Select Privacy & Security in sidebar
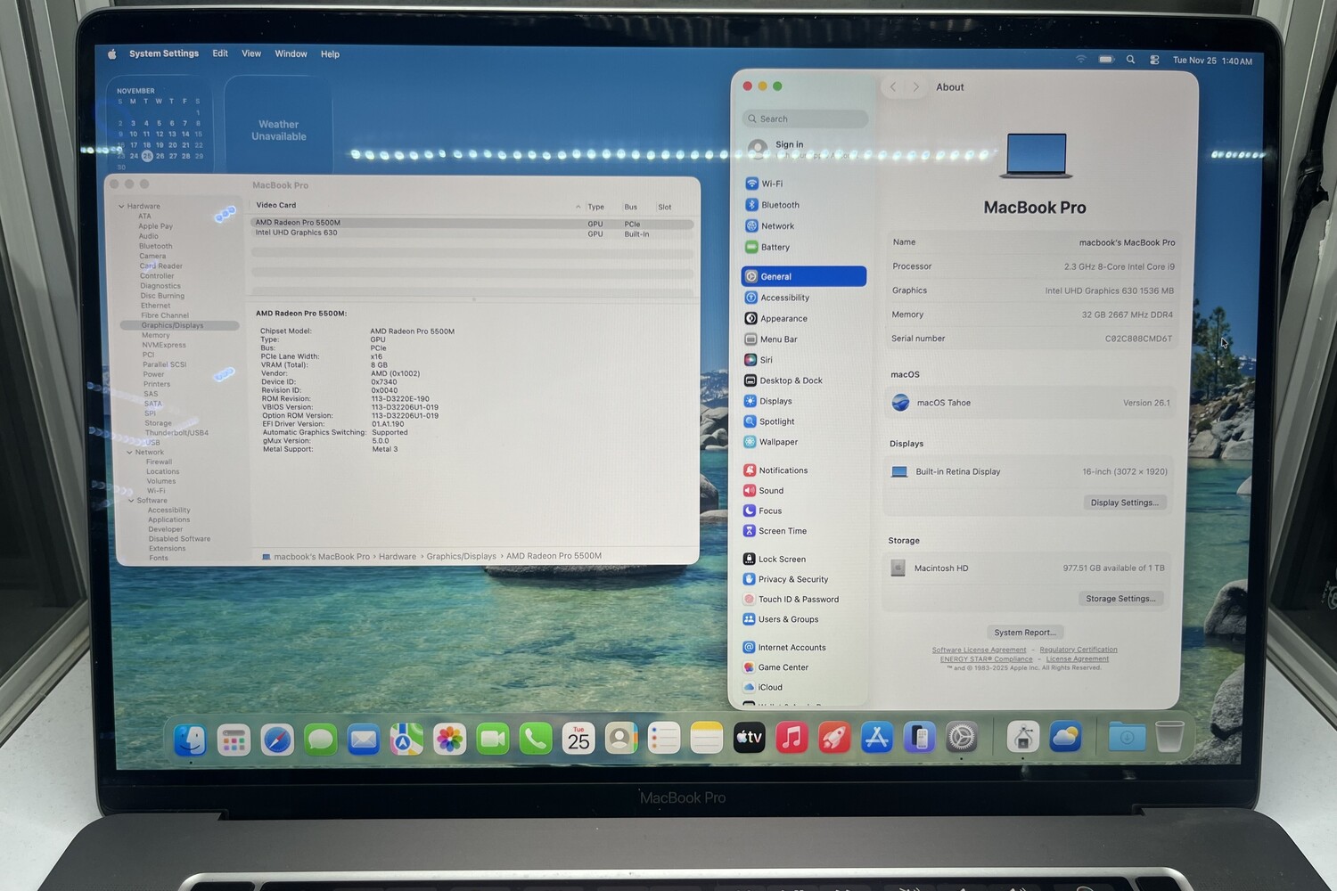 coord(792,579)
